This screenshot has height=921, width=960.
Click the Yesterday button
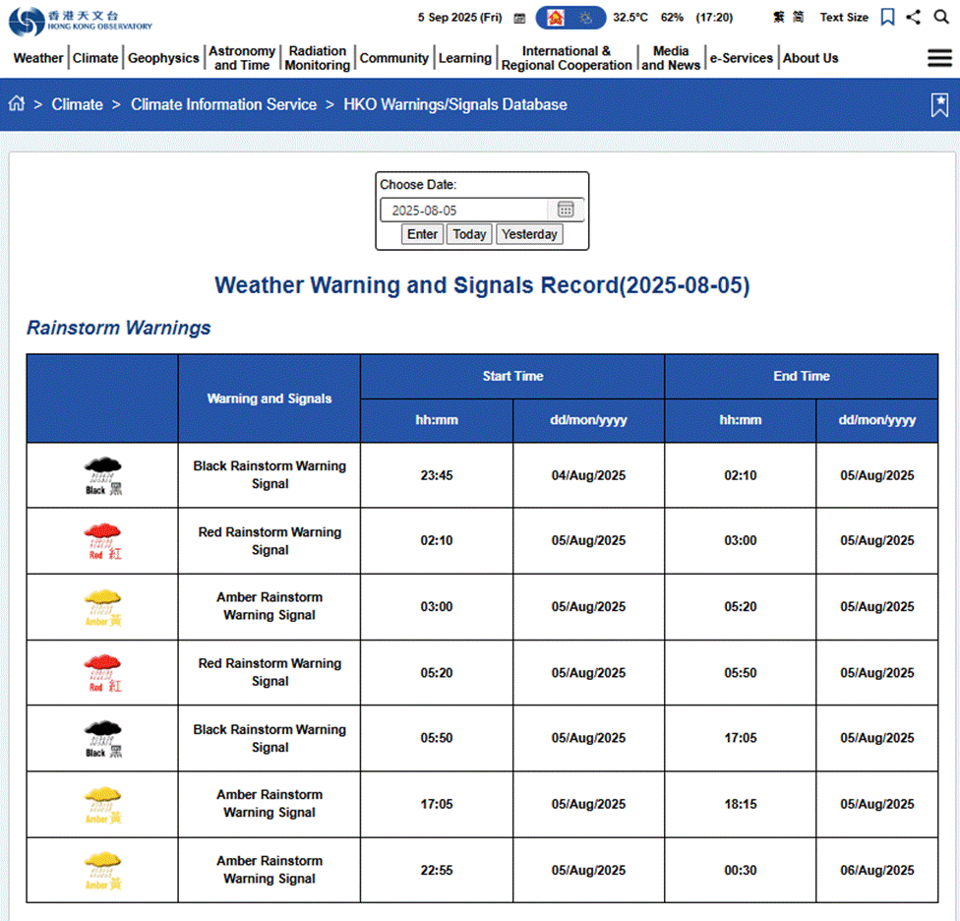coord(529,234)
